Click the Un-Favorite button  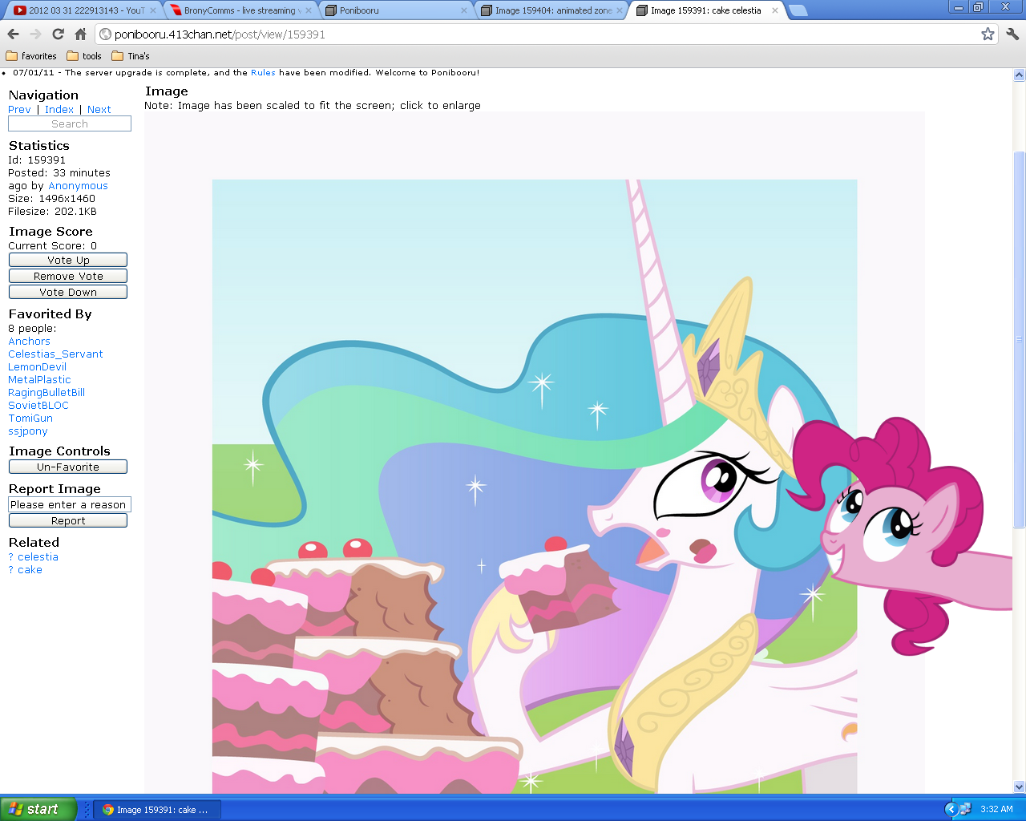(68, 467)
